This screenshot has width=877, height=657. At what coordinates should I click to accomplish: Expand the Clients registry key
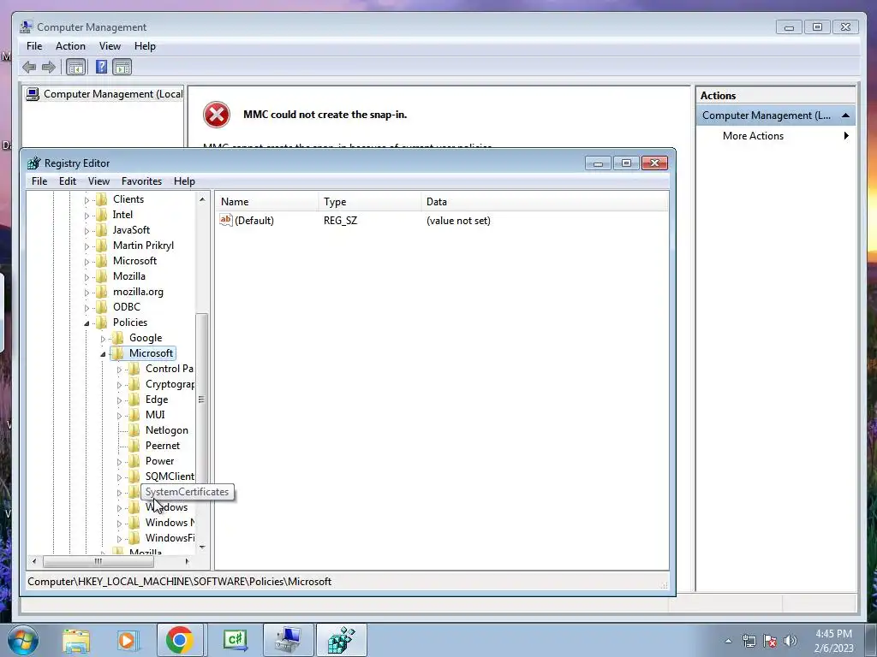point(87,200)
